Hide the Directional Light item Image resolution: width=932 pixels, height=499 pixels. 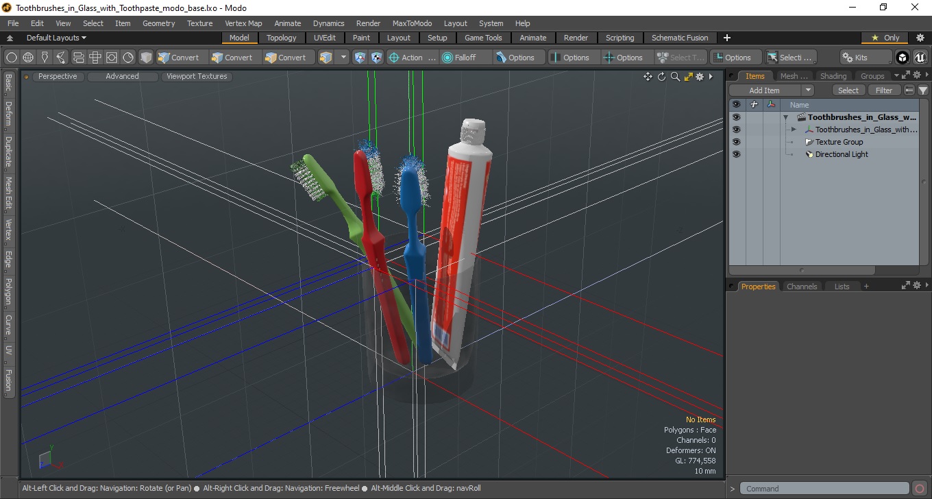point(736,154)
